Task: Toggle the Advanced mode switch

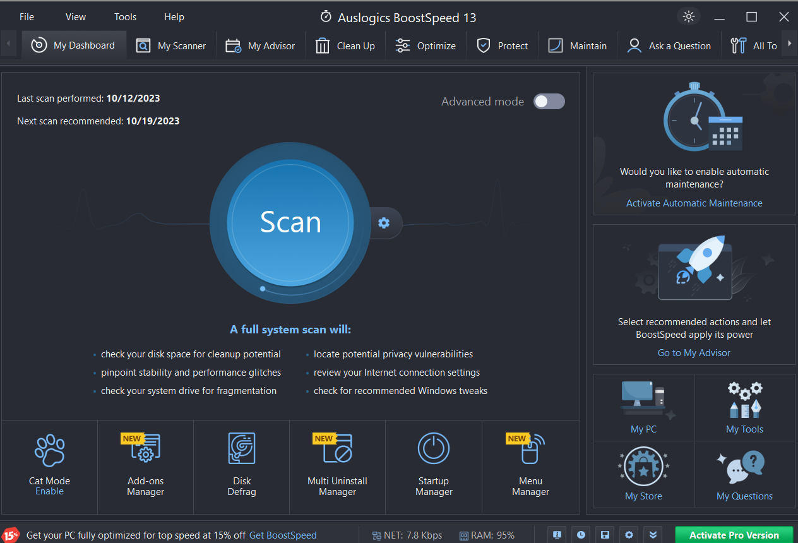Action: coord(549,102)
